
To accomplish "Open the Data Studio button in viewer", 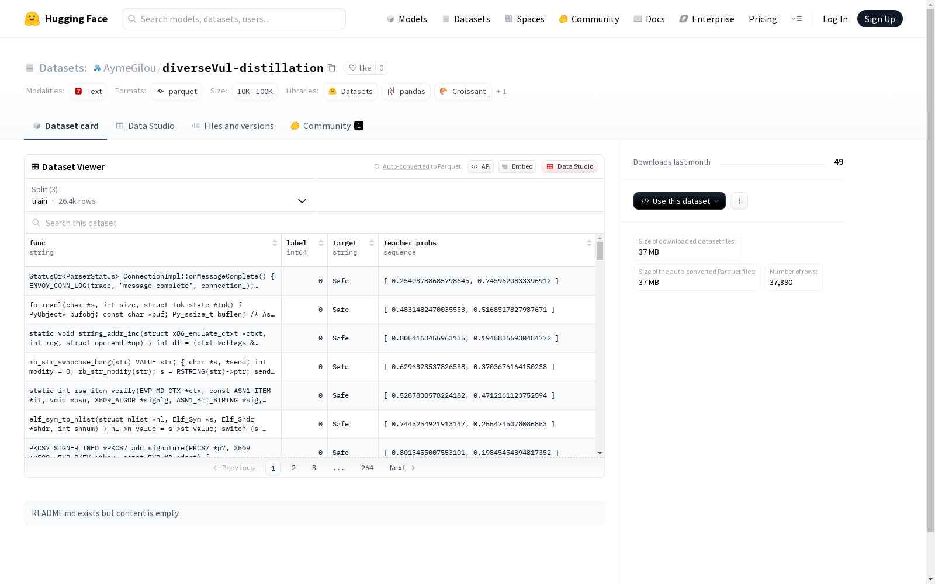I will coord(569,166).
